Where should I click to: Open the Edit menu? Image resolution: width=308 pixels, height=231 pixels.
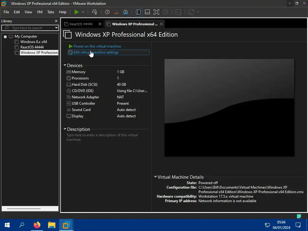17,12
